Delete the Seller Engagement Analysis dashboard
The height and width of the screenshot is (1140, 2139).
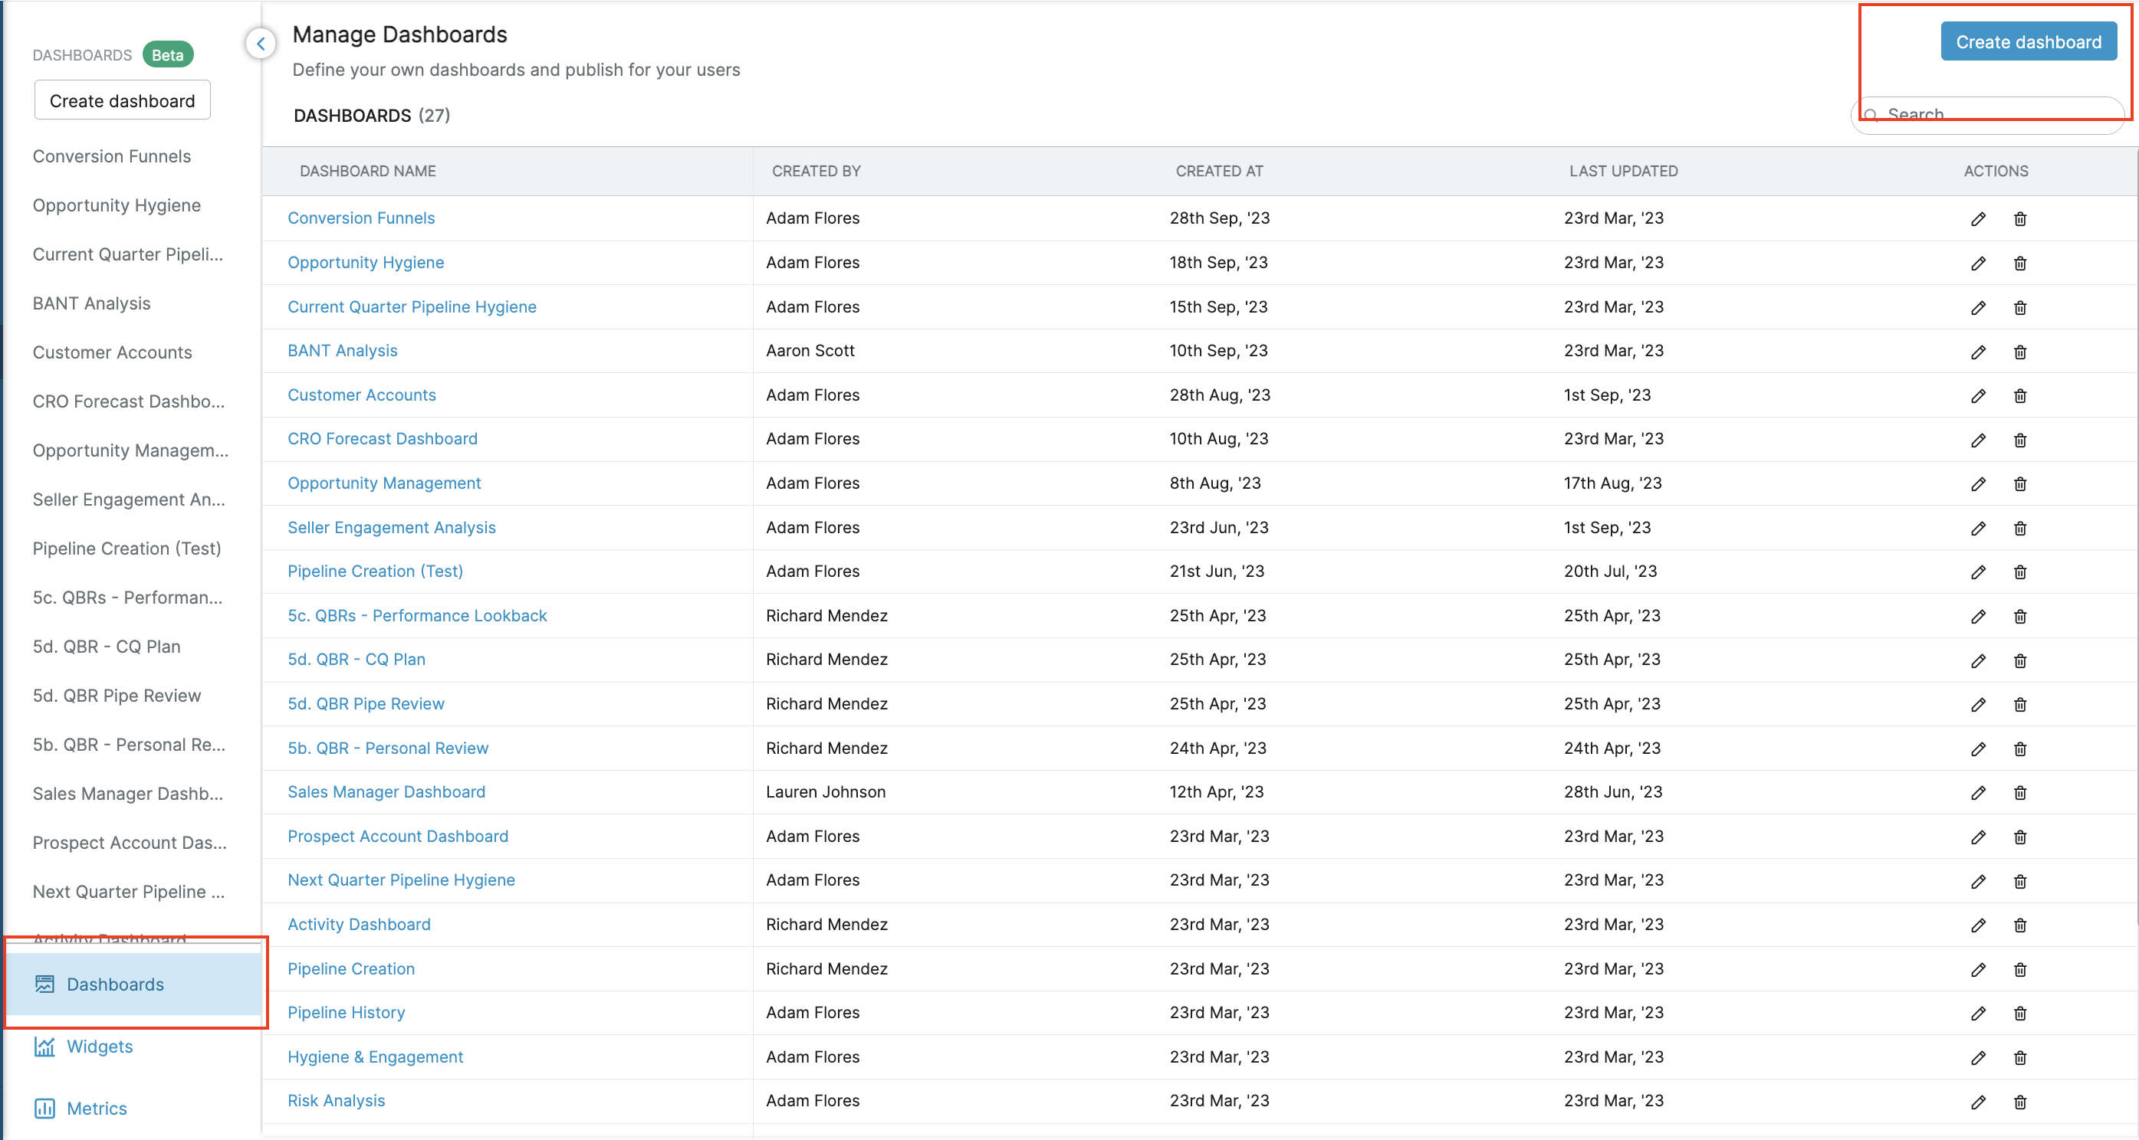tap(2020, 528)
